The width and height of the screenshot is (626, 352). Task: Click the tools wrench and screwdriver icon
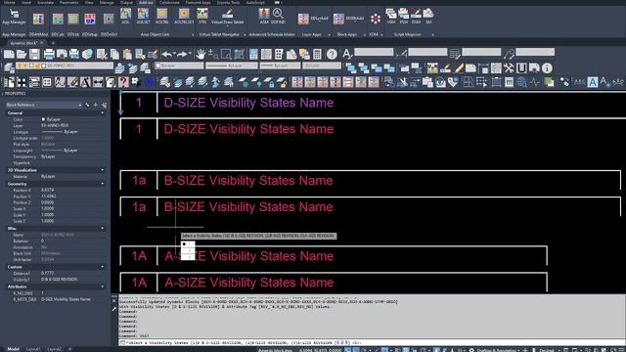[509, 68]
